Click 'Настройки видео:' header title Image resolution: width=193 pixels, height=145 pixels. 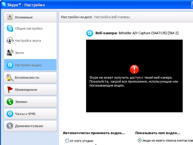[77, 17]
